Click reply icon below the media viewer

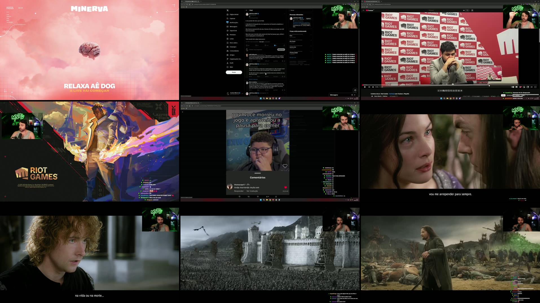239,196
